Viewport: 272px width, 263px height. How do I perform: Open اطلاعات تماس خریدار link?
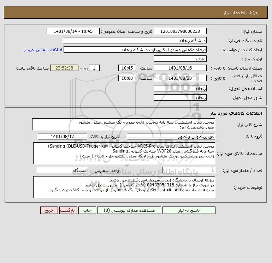pos(43,50)
